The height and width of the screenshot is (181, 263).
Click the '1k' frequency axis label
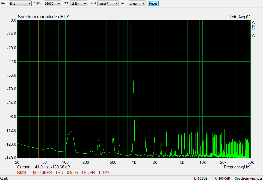[x=134, y=162]
